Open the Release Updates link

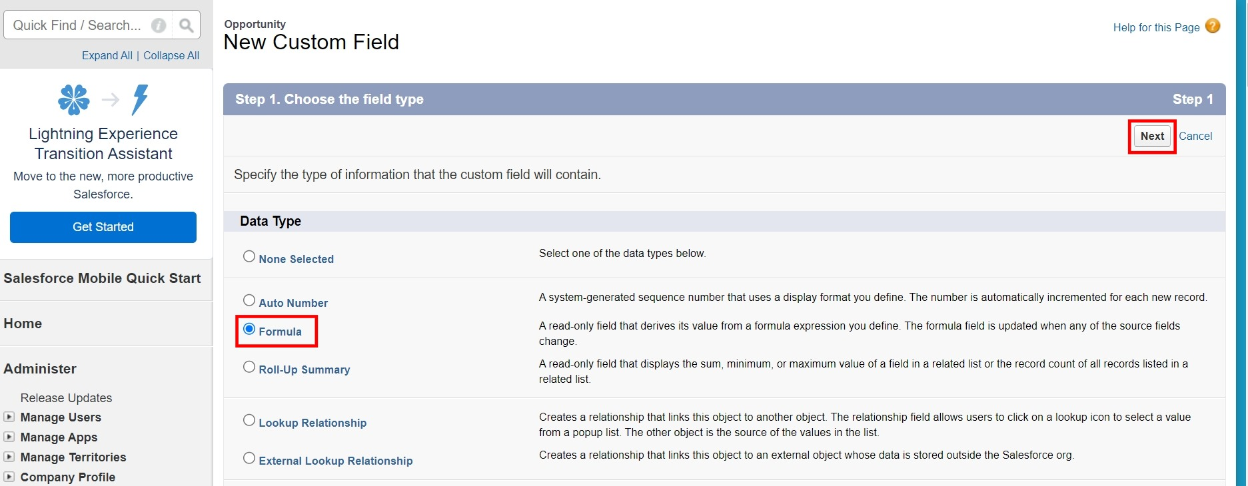tap(66, 397)
